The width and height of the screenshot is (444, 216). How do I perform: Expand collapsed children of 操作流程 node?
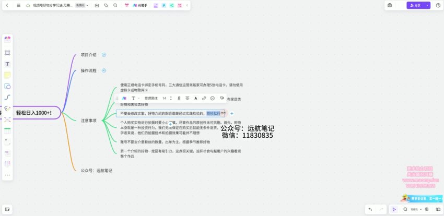click(x=104, y=70)
